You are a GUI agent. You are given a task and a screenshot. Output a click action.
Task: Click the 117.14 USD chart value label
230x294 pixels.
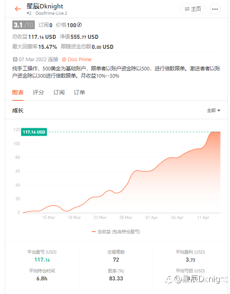point(34,132)
